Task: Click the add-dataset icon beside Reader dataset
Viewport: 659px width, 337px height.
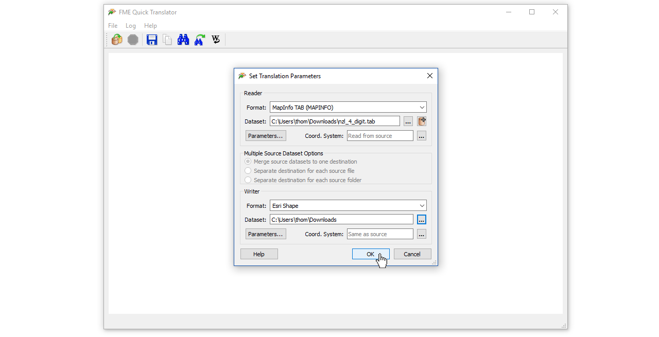Action: click(422, 121)
